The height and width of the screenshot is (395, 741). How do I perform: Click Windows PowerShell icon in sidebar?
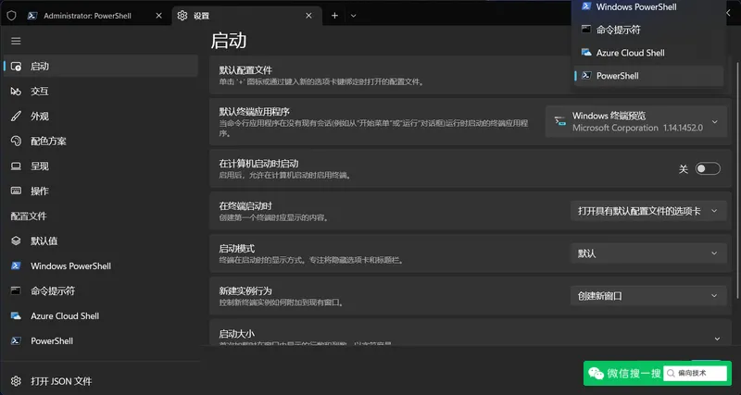pyautogui.click(x=16, y=265)
